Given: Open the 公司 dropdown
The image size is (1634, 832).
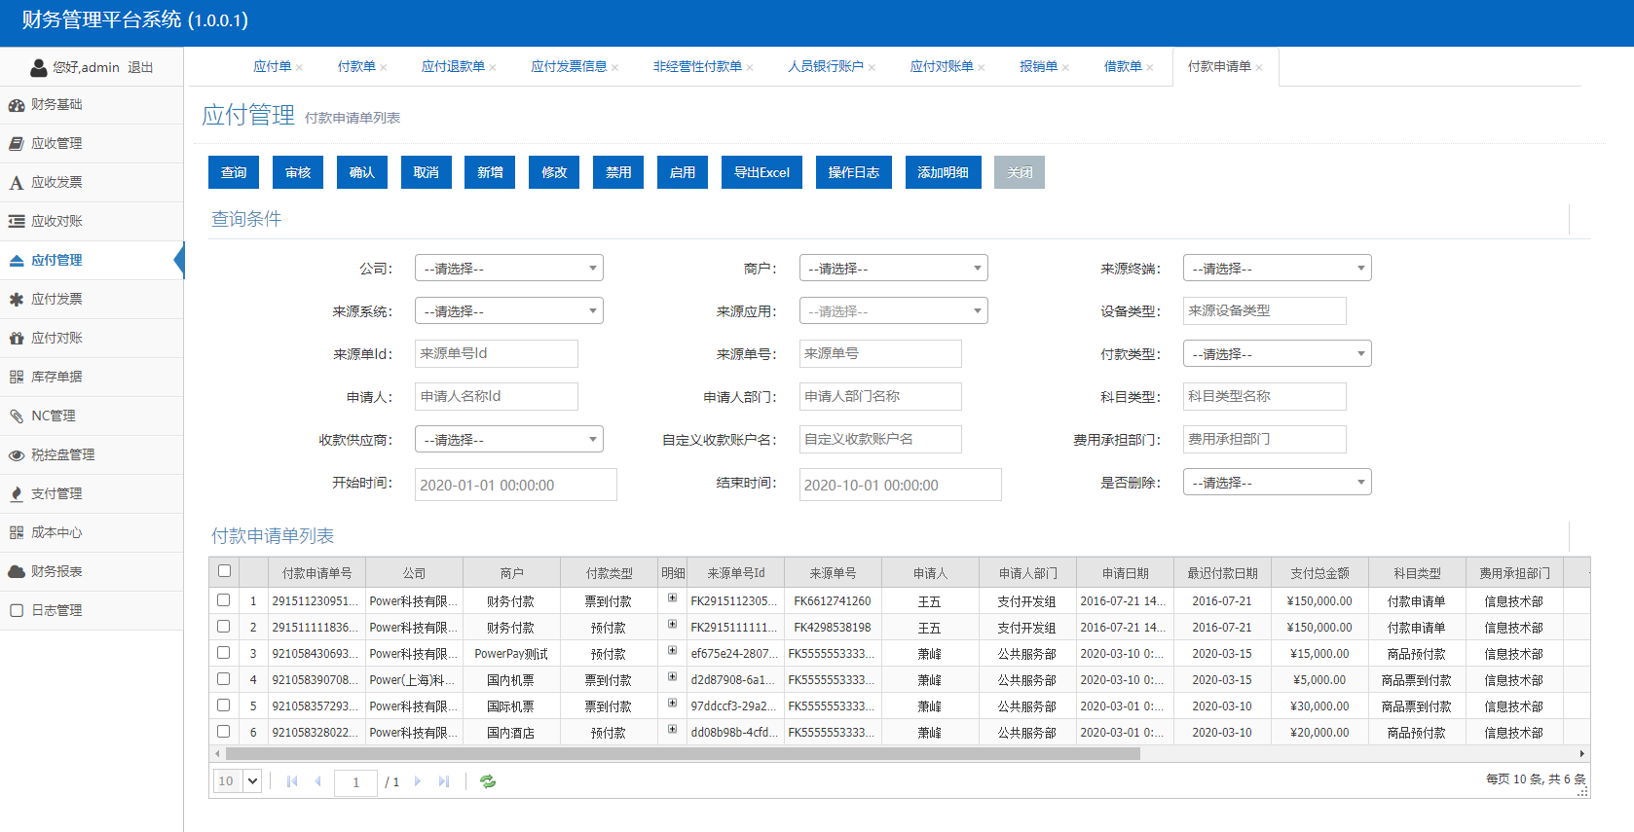Looking at the screenshot, I should click(508, 269).
